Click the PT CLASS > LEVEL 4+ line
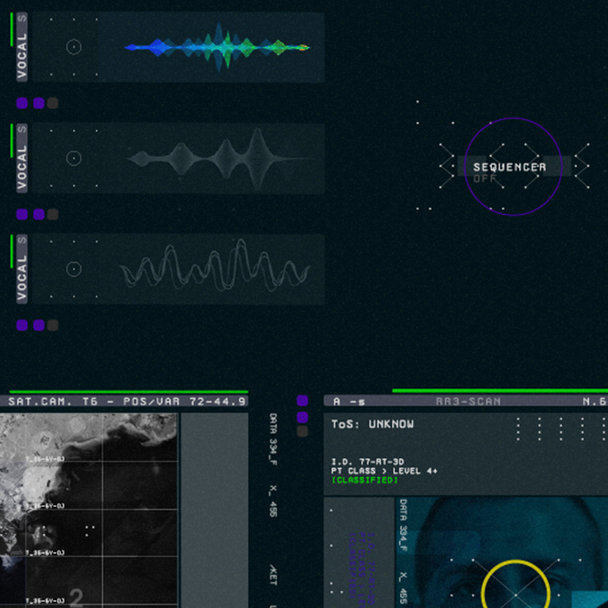The height and width of the screenshot is (608, 608). 384,471
